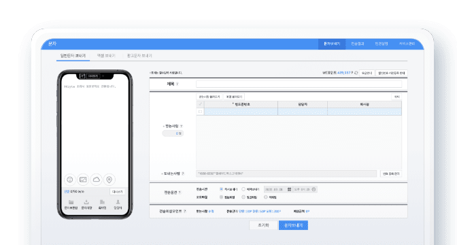The image size is (457, 245).
Task: Switch to the 엑셀 보내기 tab
Action: (x=106, y=56)
